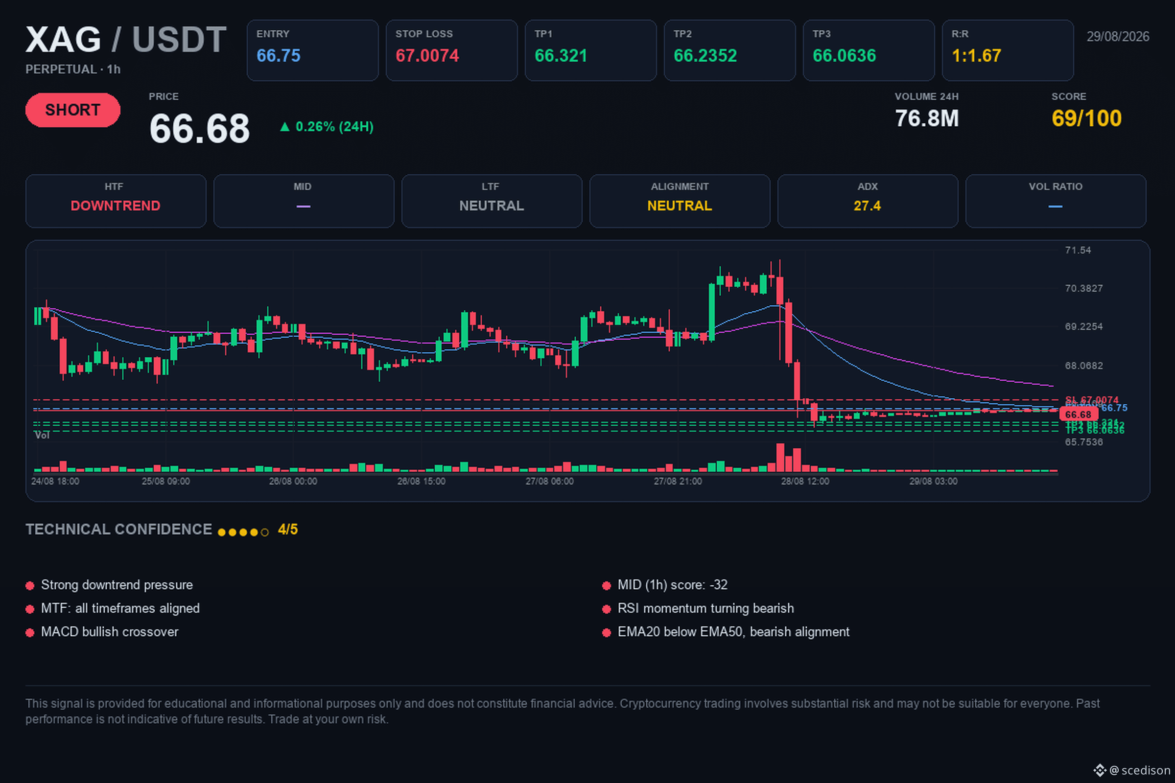Screen dimensions: 1175x783
Task: Click the 71.54 price axis label
Action: [x=1078, y=250]
